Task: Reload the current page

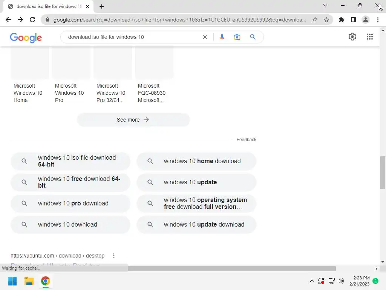Action: (x=32, y=20)
